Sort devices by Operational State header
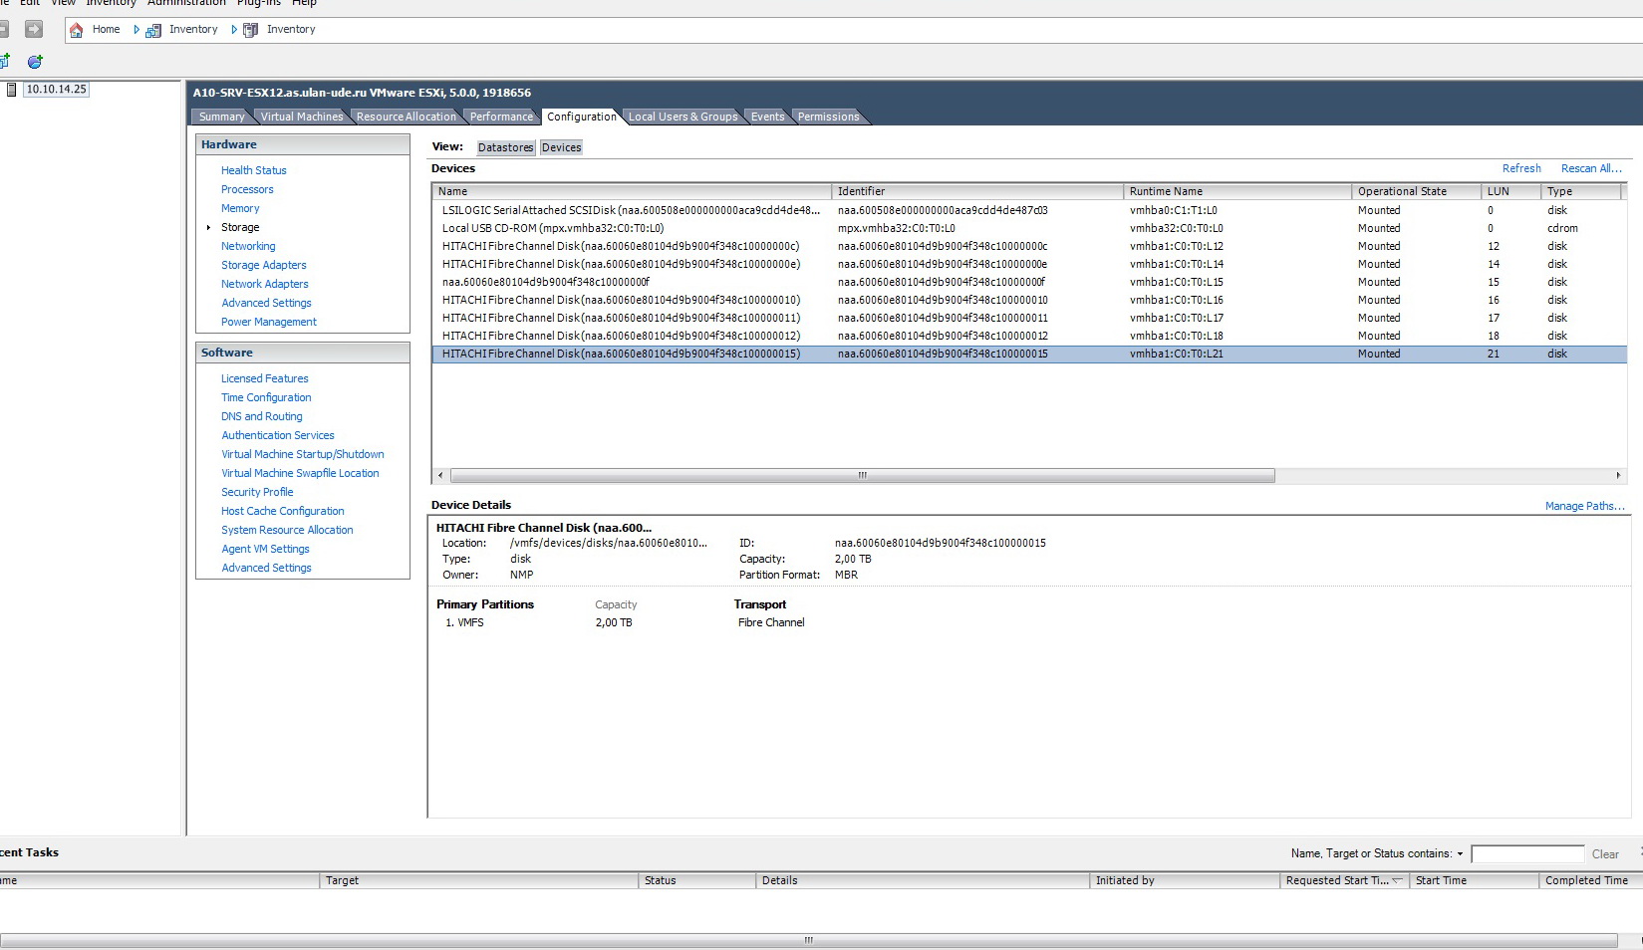 (x=1416, y=191)
